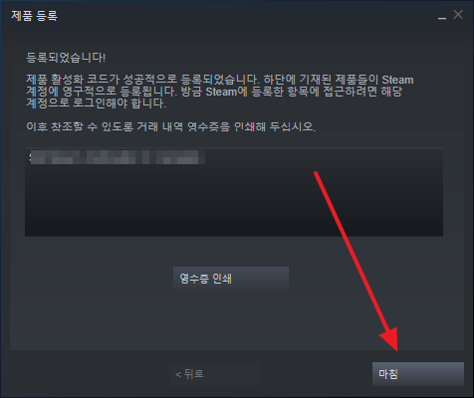The image size is (474, 398).
Task: Print the receipt with 영수증 인쇄
Action: [231, 279]
